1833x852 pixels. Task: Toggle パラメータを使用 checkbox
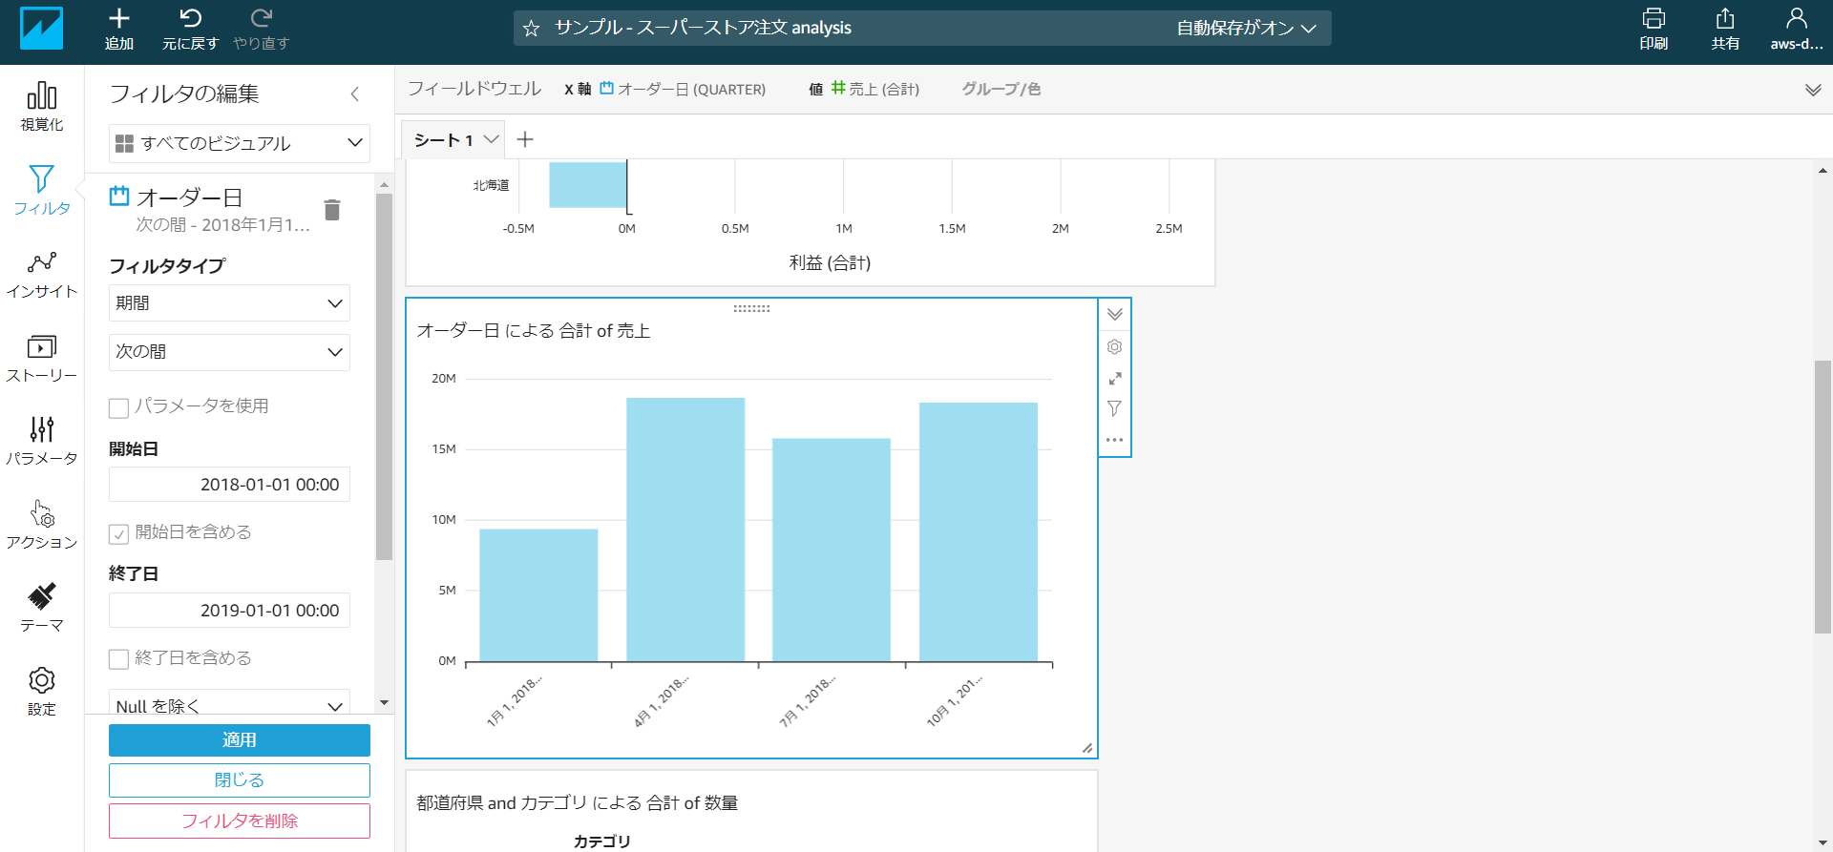click(118, 407)
